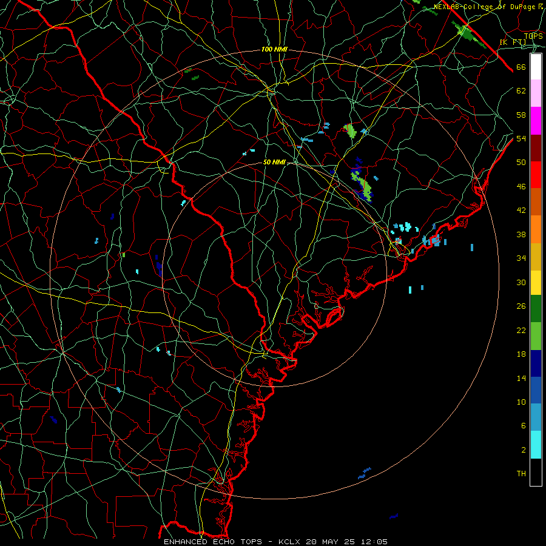Click the "50" legend value
The image size is (546, 546).
pyautogui.click(x=521, y=163)
